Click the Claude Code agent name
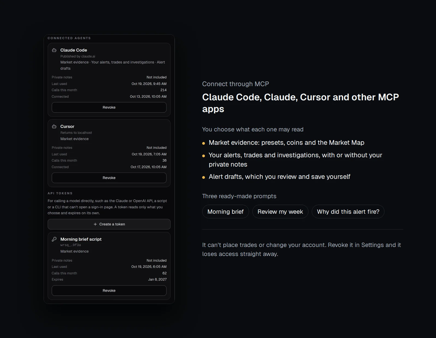The image size is (436, 338). 74,50
